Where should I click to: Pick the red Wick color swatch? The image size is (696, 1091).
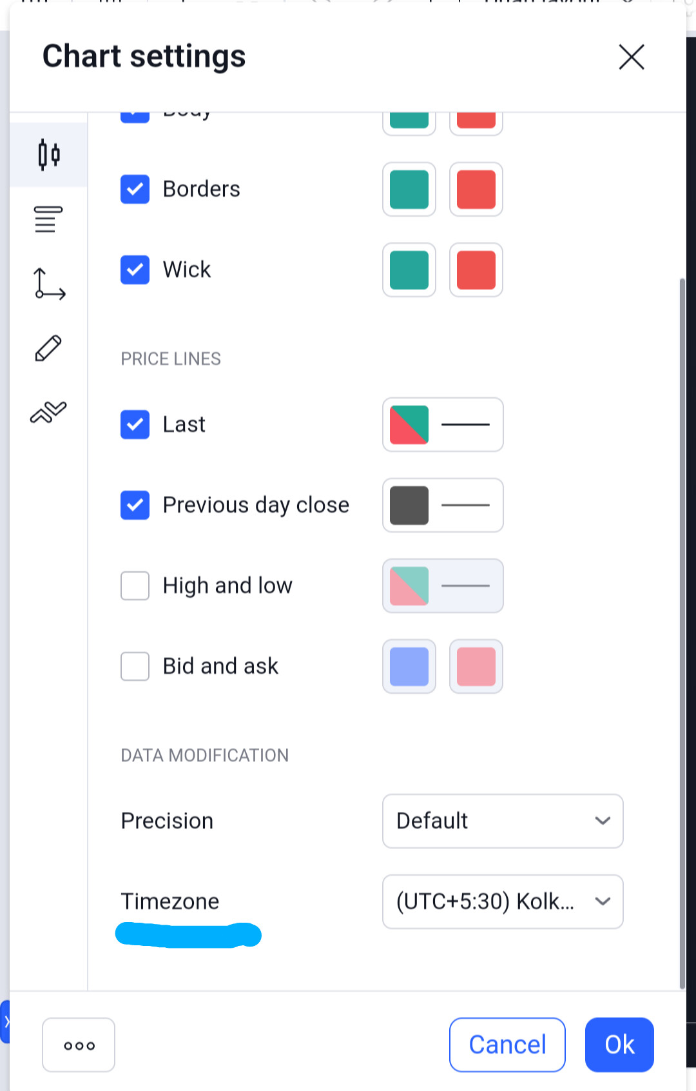476,270
